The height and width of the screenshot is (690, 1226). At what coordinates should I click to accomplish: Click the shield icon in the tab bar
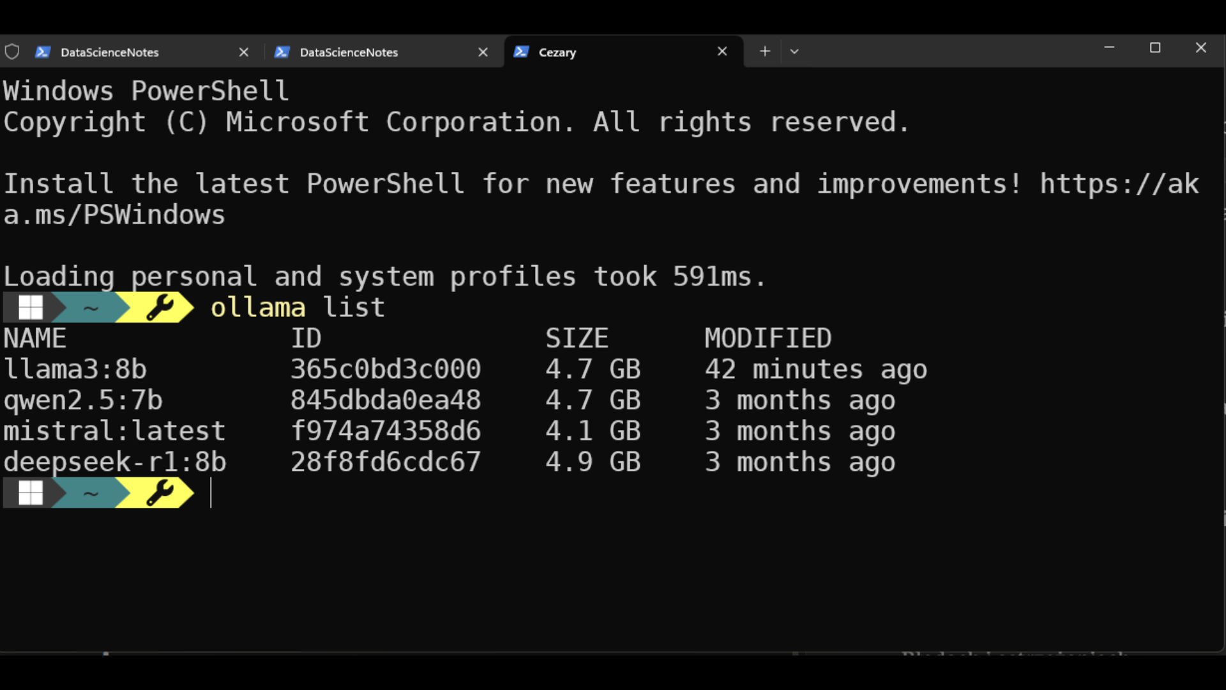(x=12, y=52)
